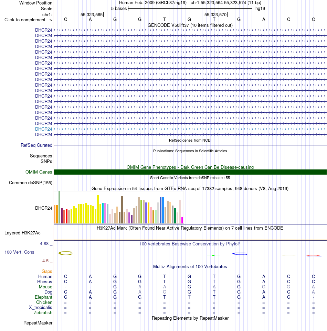Click the DHCR24 label beside the GTEx chart
This screenshot has width=327, height=331.
pyautogui.click(x=44, y=208)
